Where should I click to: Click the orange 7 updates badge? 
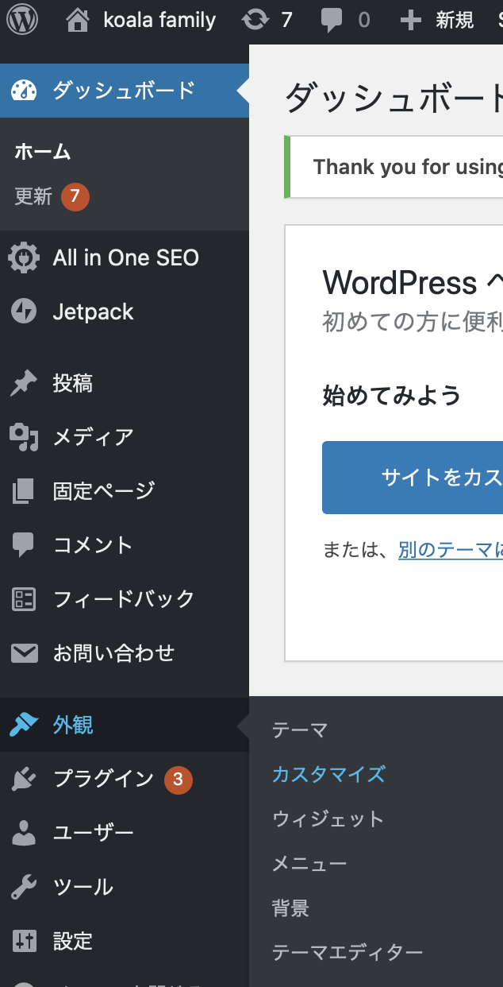point(75,196)
